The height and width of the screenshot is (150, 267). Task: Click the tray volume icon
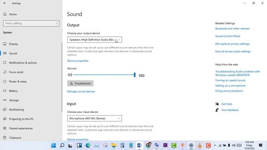tap(234, 145)
